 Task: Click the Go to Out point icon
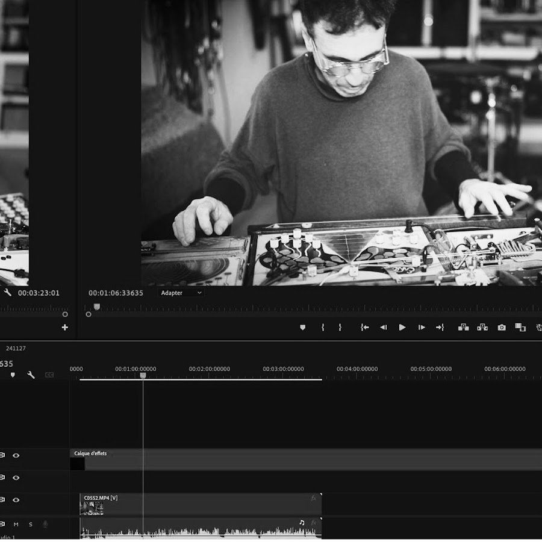(440, 328)
